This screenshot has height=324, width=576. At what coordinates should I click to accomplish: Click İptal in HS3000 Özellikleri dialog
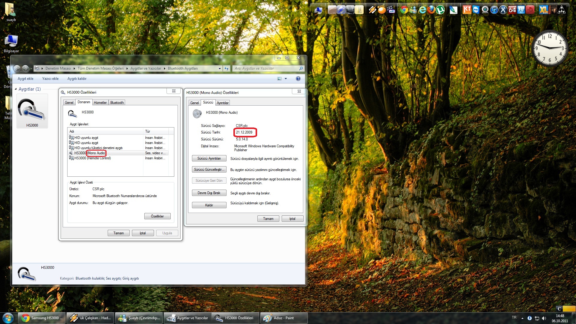click(143, 233)
